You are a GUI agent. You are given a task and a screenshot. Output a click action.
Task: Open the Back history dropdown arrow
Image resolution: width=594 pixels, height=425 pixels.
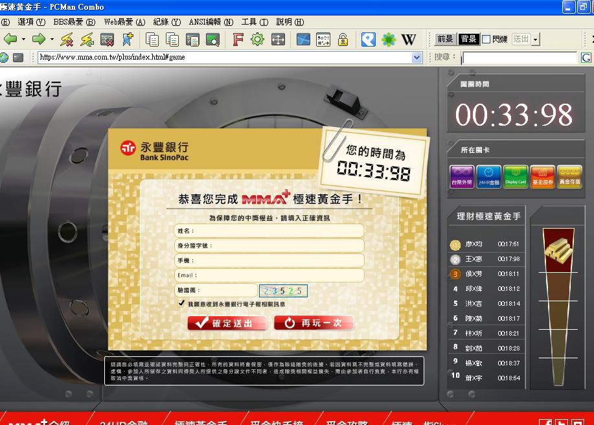point(23,39)
